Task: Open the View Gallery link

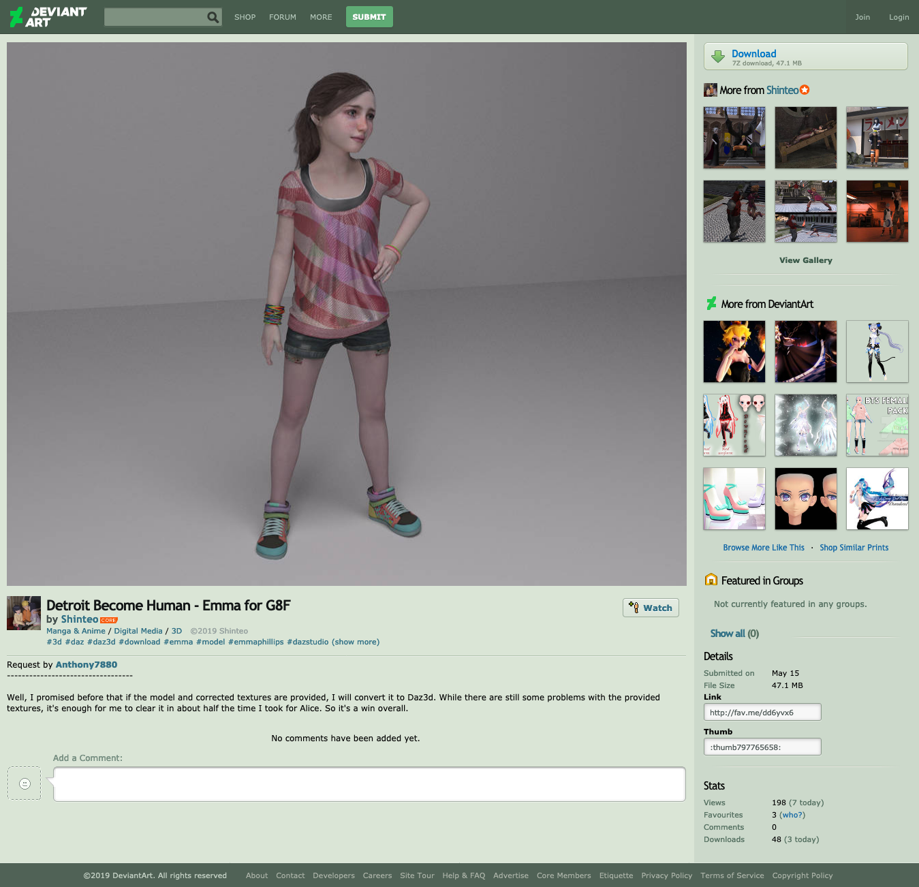Action: tap(805, 260)
